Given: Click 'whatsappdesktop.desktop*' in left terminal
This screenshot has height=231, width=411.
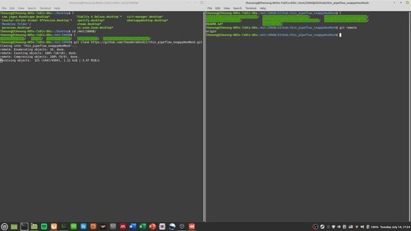Looking at the screenshot, I should [147, 20].
